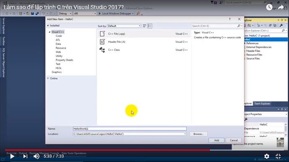Select the Property Sheets category
Screen dimensions: 289x162
pyautogui.click(x=65, y=60)
